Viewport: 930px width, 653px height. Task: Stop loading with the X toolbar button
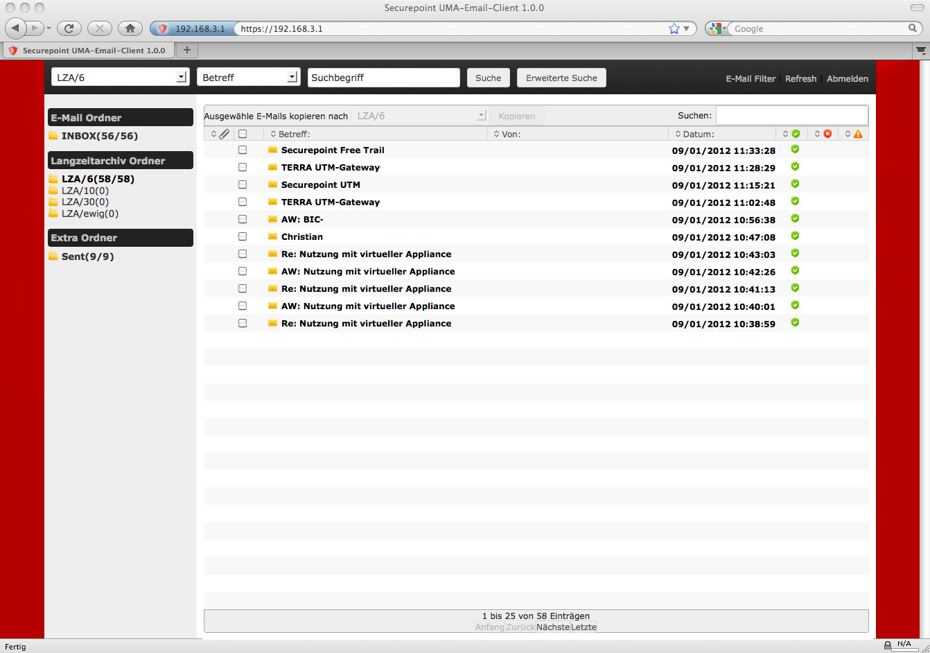pos(99,28)
